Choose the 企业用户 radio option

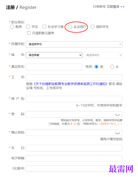(70, 27)
